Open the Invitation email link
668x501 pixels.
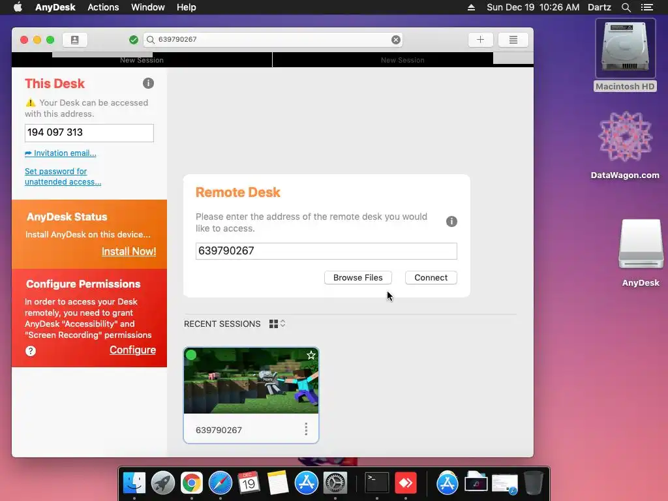click(61, 153)
